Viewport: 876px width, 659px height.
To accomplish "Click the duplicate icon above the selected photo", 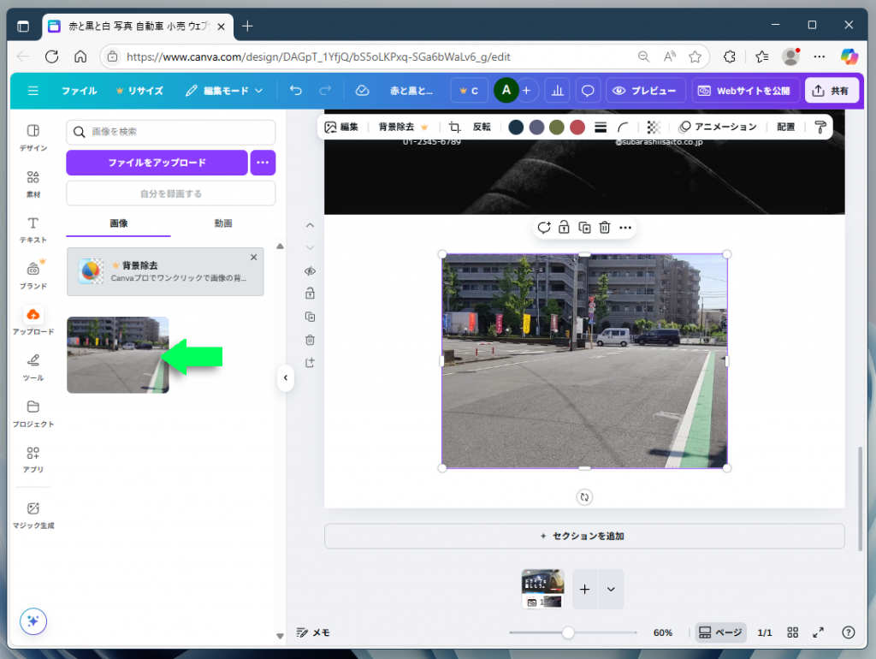I will [x=584, y=228].
